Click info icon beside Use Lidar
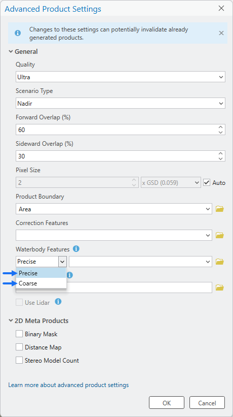The height and width of the screenshot is (417, 233). pos(58,302)
